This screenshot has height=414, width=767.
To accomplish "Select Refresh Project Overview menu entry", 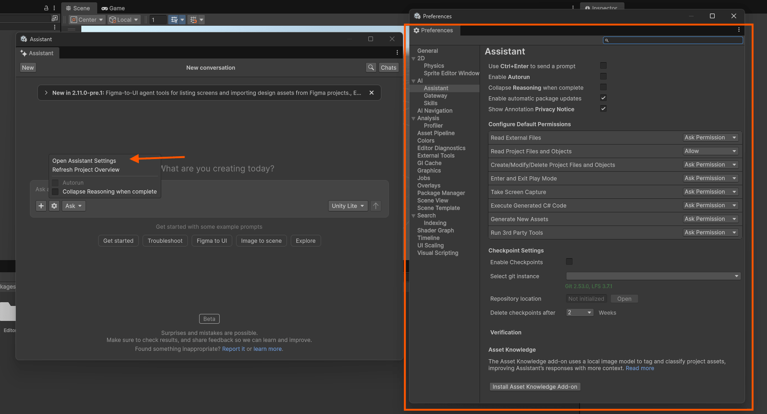I will coord(86,170).
